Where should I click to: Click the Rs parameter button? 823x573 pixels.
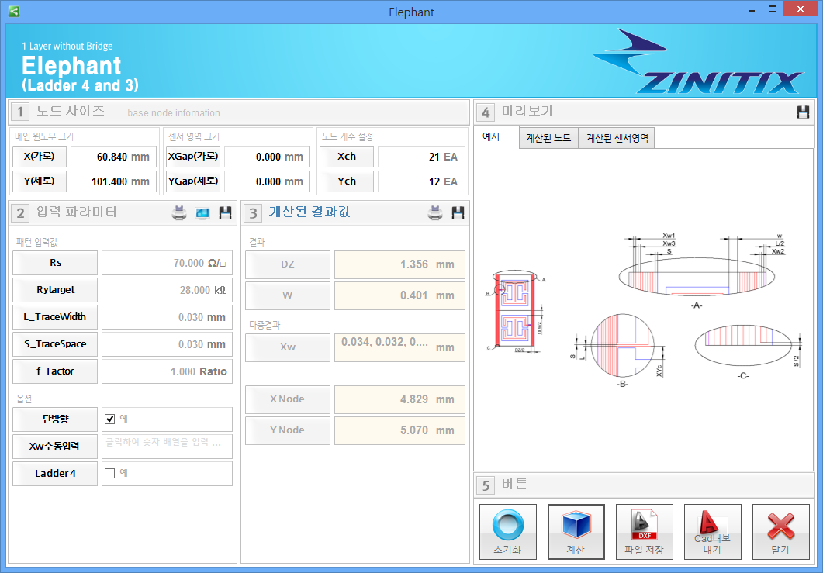[55, 263]
